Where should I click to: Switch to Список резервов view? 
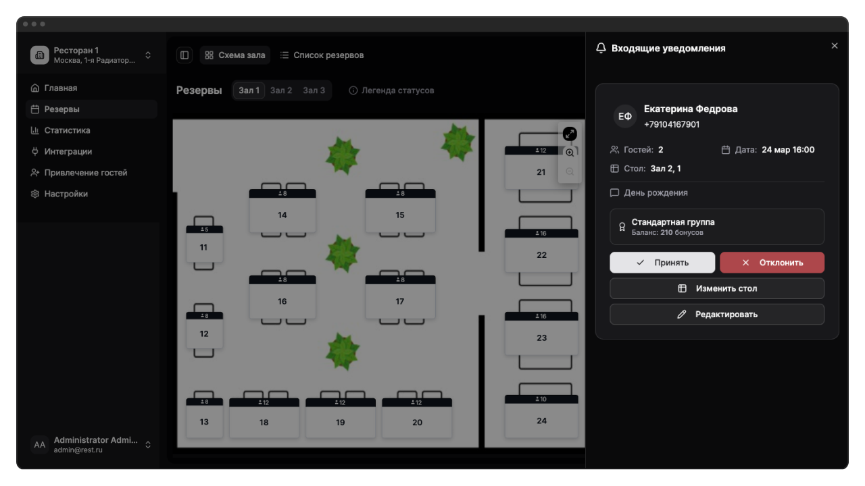pyautogui.click(x=322, y=55)
